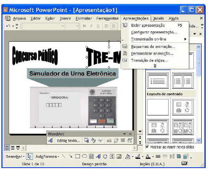The width and height of the screenshot is (208, 170).
Task: Uncheck Mostrar ao inserir novos slides
Action: pyautogui.click(x=147, y=147)
